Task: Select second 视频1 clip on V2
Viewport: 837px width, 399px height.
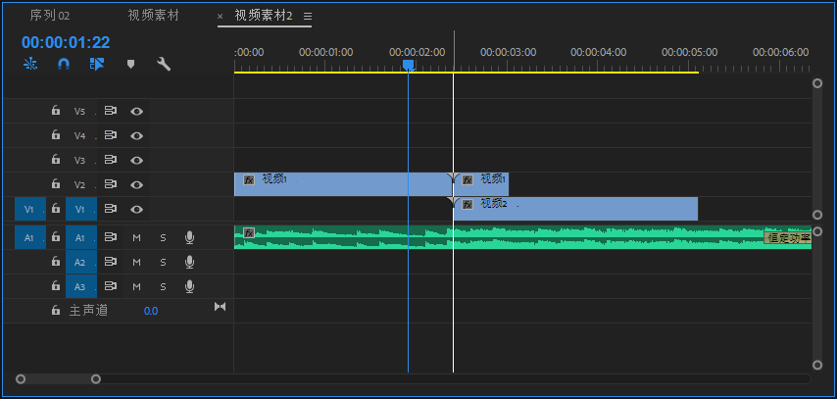Action: tap(481, 184)
